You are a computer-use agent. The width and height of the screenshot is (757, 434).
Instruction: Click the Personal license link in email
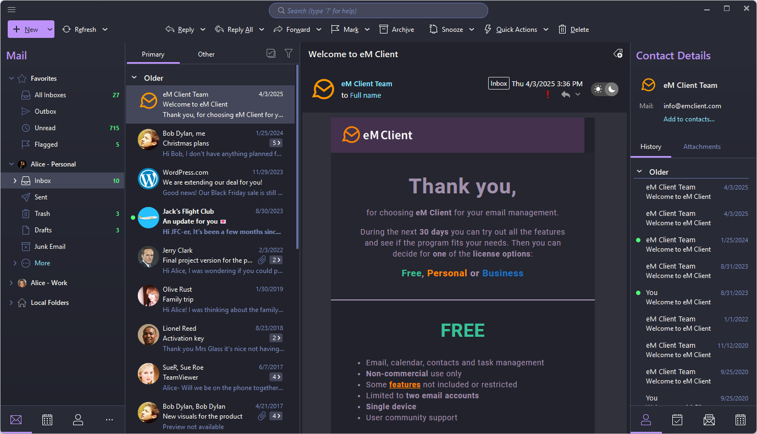click(447, 273)
